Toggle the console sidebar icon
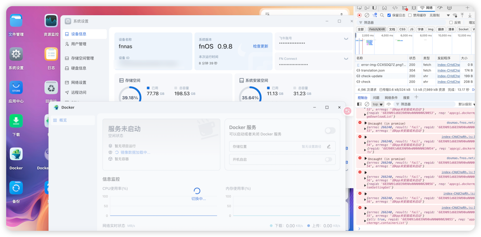The image size is (481, 237). pos(359,104)
